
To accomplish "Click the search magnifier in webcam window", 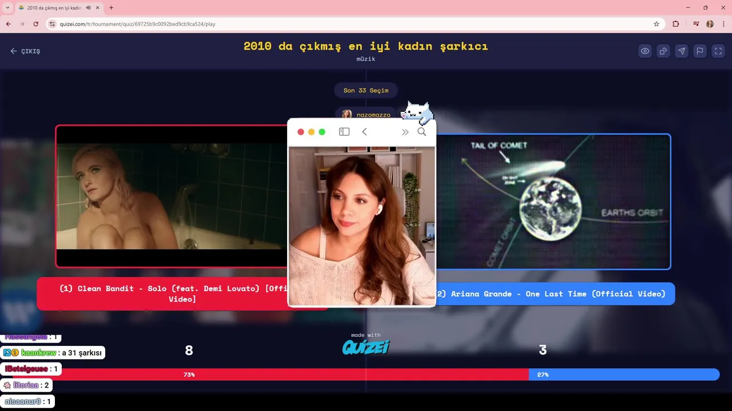I will tap(421, 132).
